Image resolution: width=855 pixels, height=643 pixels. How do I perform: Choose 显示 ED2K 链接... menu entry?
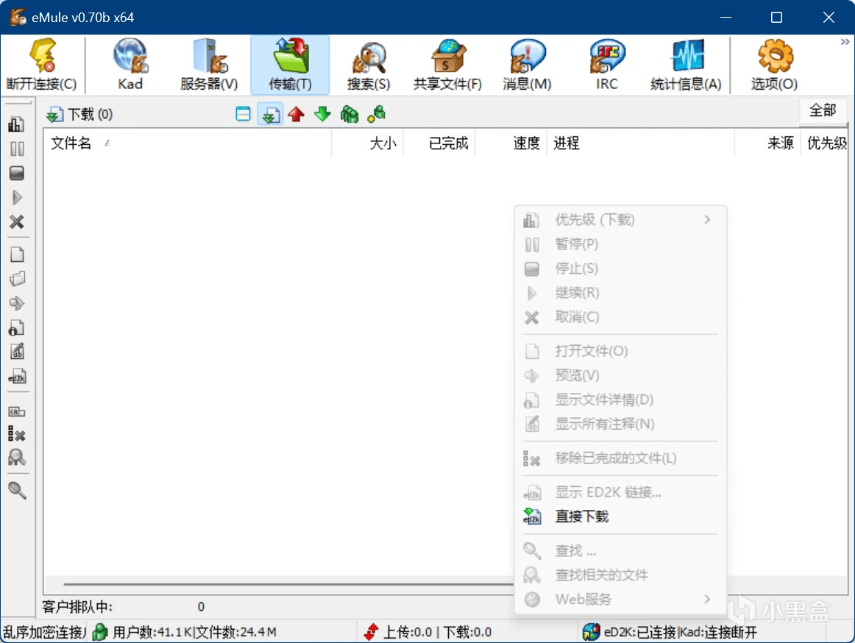(x=620, y=492)
